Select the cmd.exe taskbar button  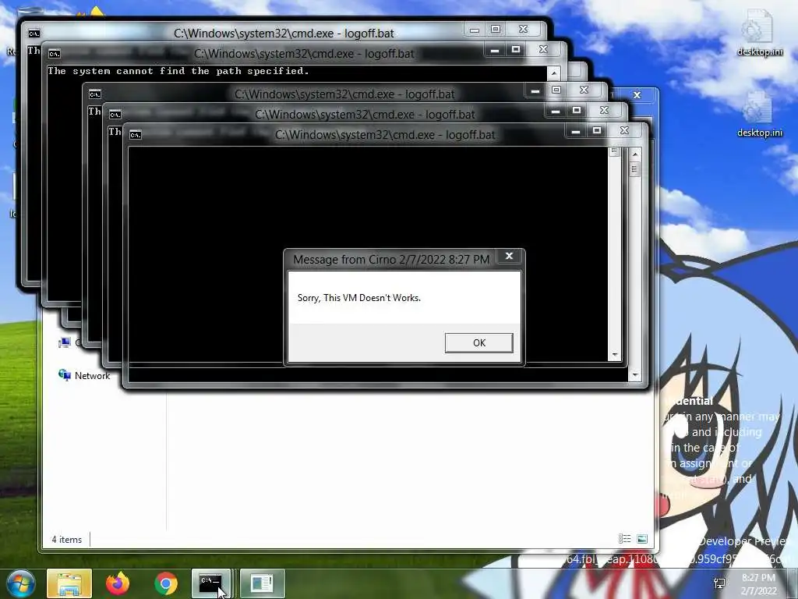click(x=210, y=583)
